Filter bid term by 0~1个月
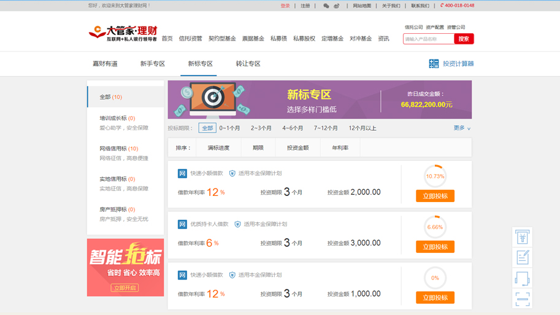The height and width of the screenshot is (315, 560). tap(229, 128)
